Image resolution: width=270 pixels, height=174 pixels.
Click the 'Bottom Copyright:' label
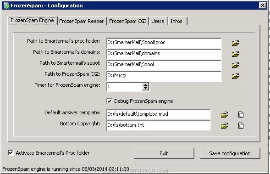[80, 123]
